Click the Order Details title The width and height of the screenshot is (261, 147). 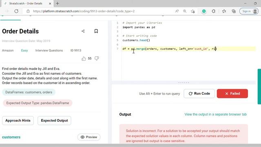[x=20, y=31]
